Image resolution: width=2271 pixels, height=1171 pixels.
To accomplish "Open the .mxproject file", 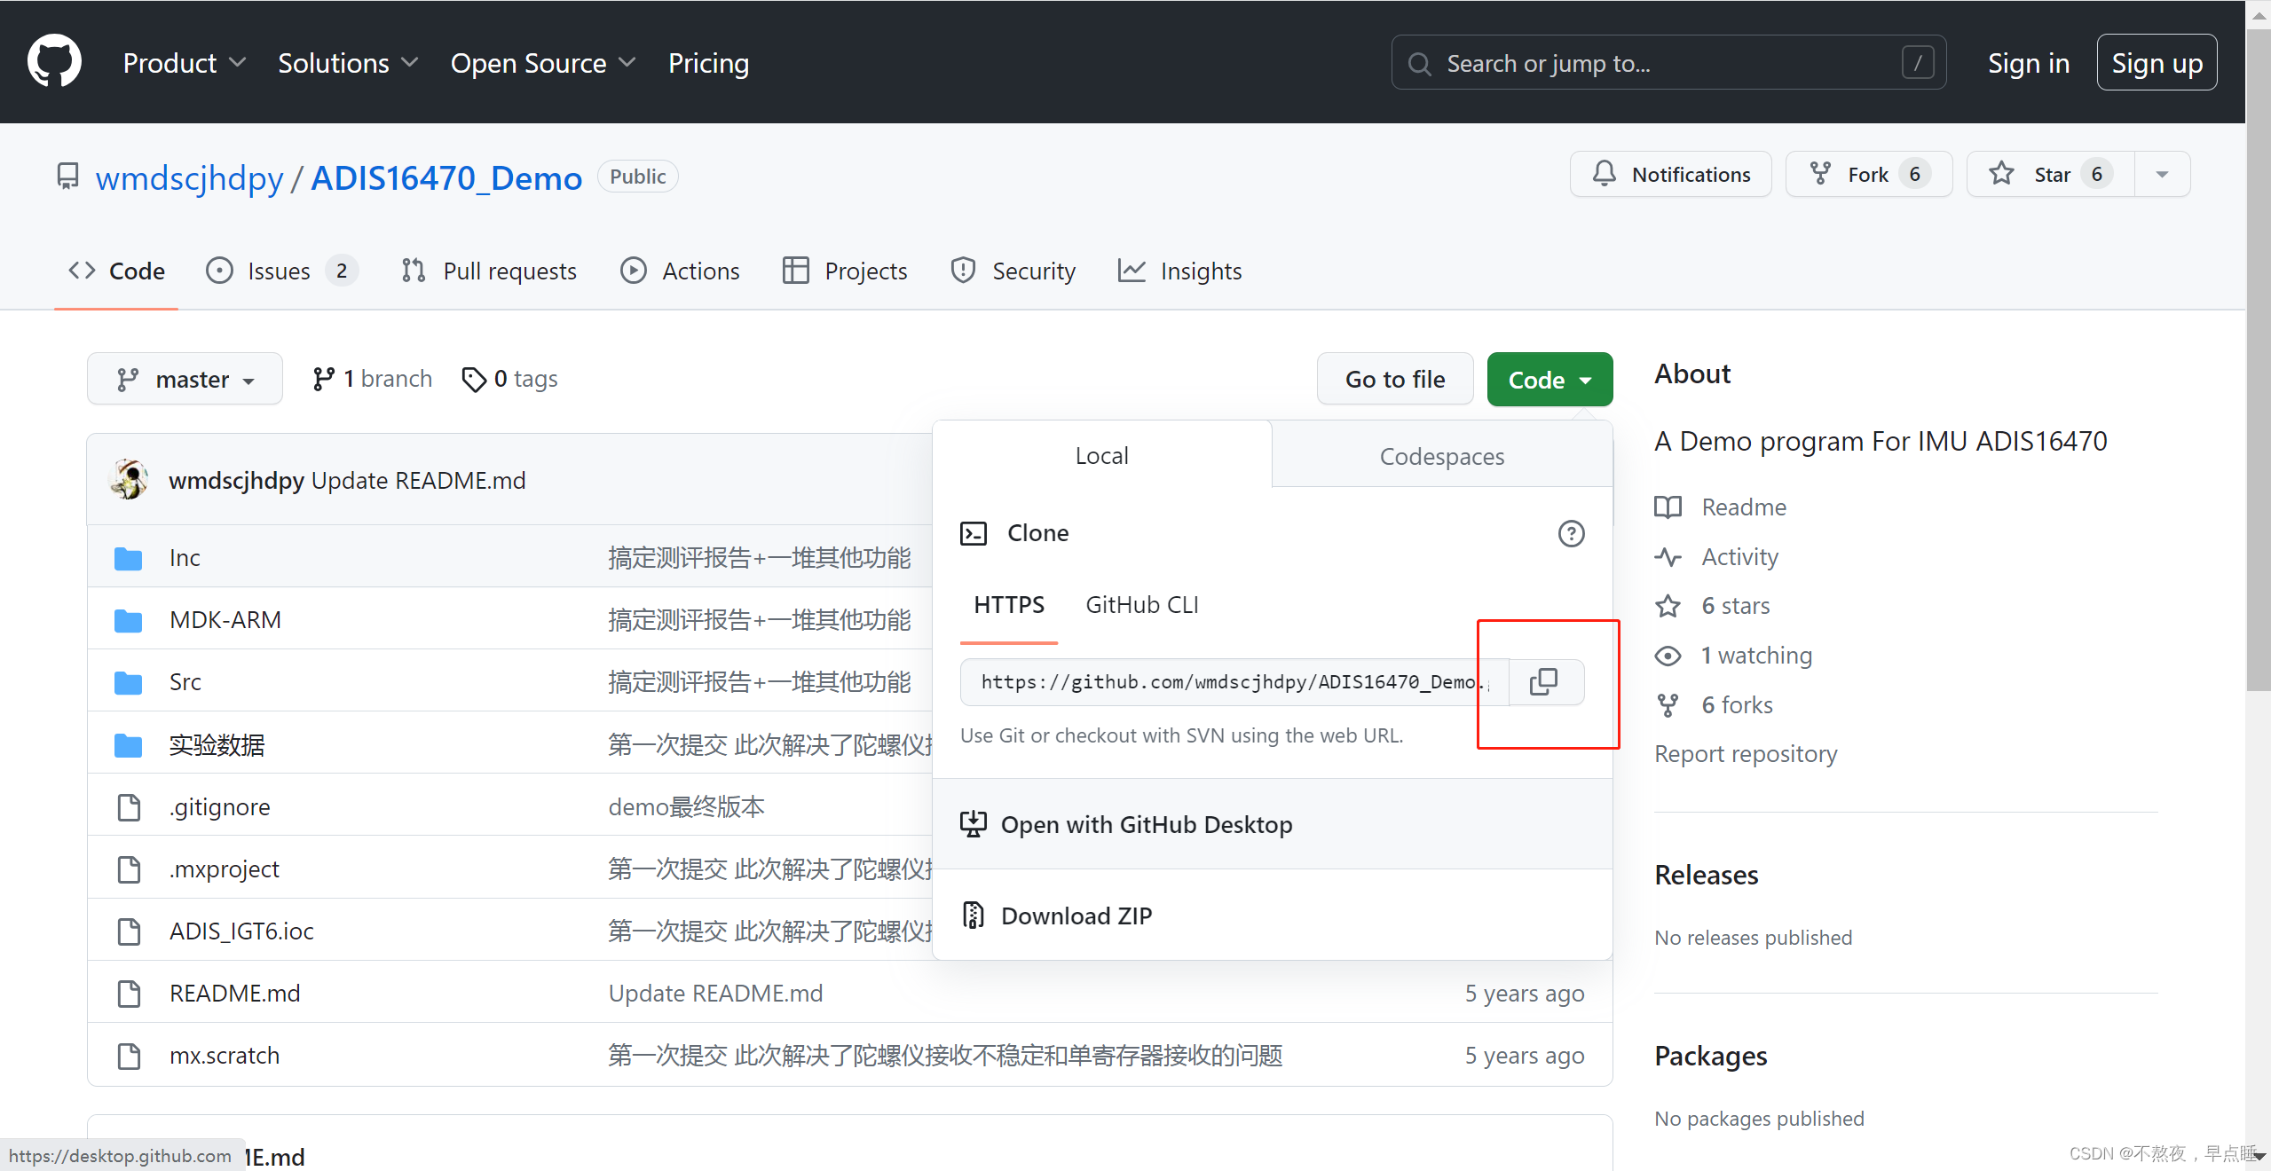I will [x=225, y=869].
